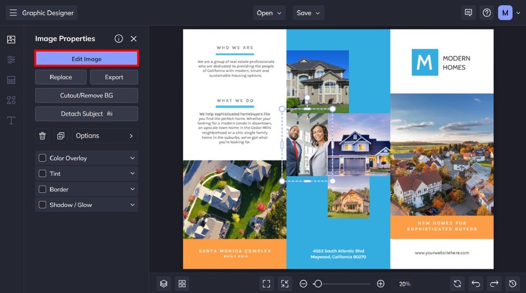526x293 pixels.
Task: Open the Templates sidebar icon
Action: (11, 80)
